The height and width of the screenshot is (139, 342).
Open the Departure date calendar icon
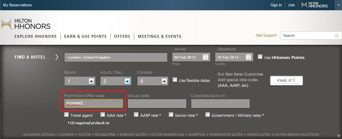click(248, 57)
